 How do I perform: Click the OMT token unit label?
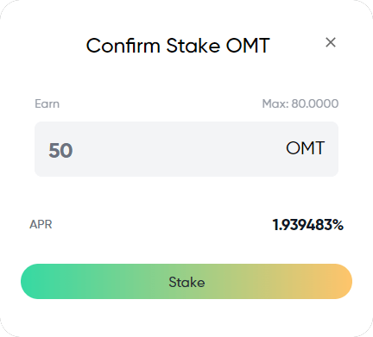[x=306, y=148]
